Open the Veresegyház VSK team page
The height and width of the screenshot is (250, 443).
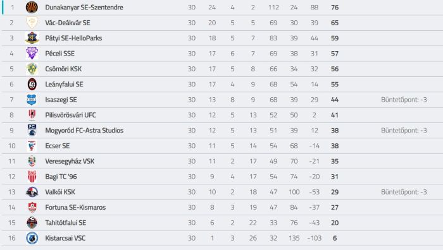pos(70,161)
